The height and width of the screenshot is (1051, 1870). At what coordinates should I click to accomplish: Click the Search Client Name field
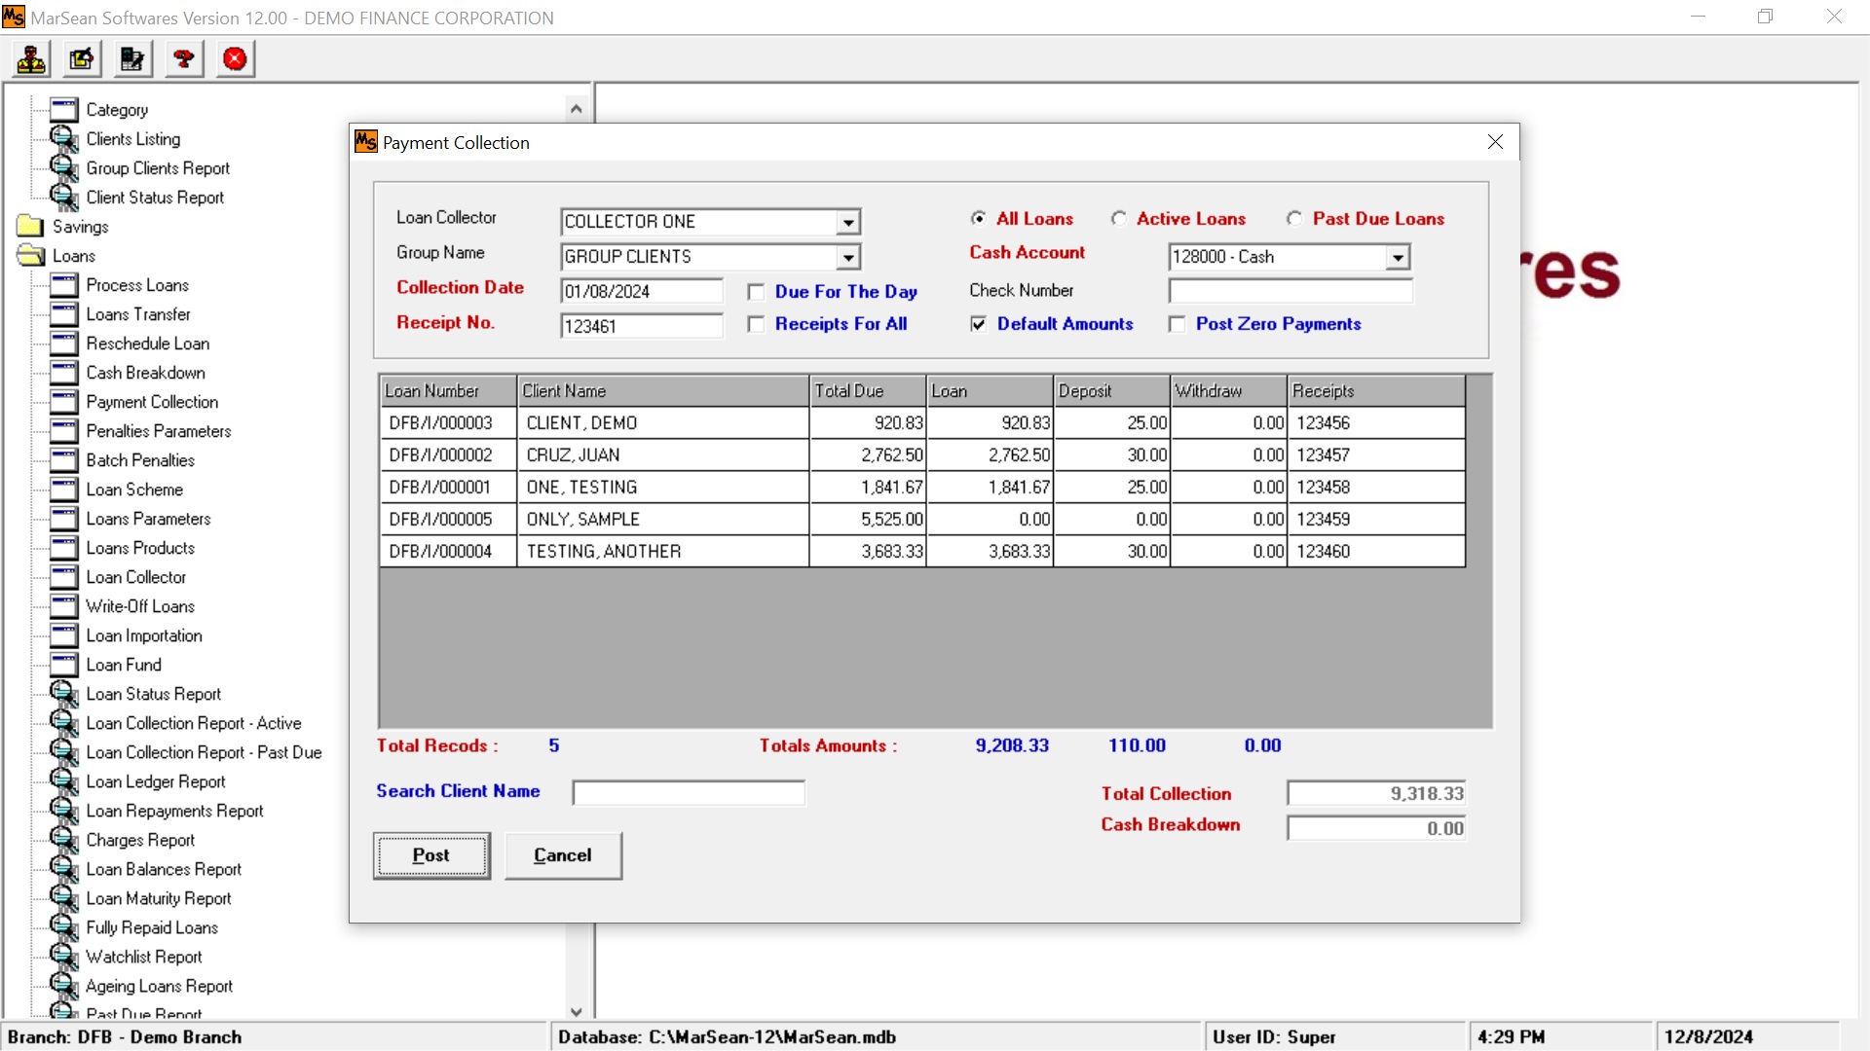point(689,793)
